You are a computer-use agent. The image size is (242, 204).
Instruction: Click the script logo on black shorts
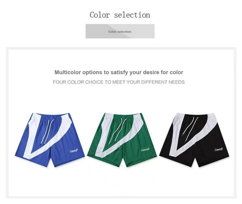click(219, 149)
